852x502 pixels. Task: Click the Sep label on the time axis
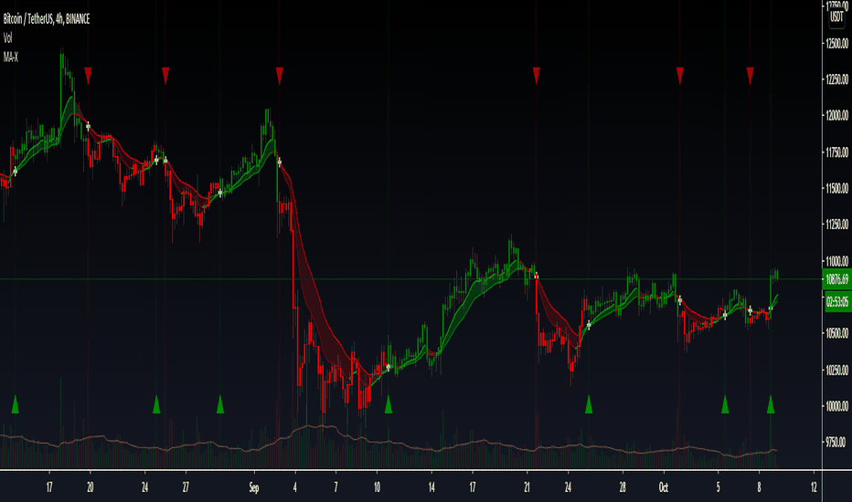(x=254, y=487)
